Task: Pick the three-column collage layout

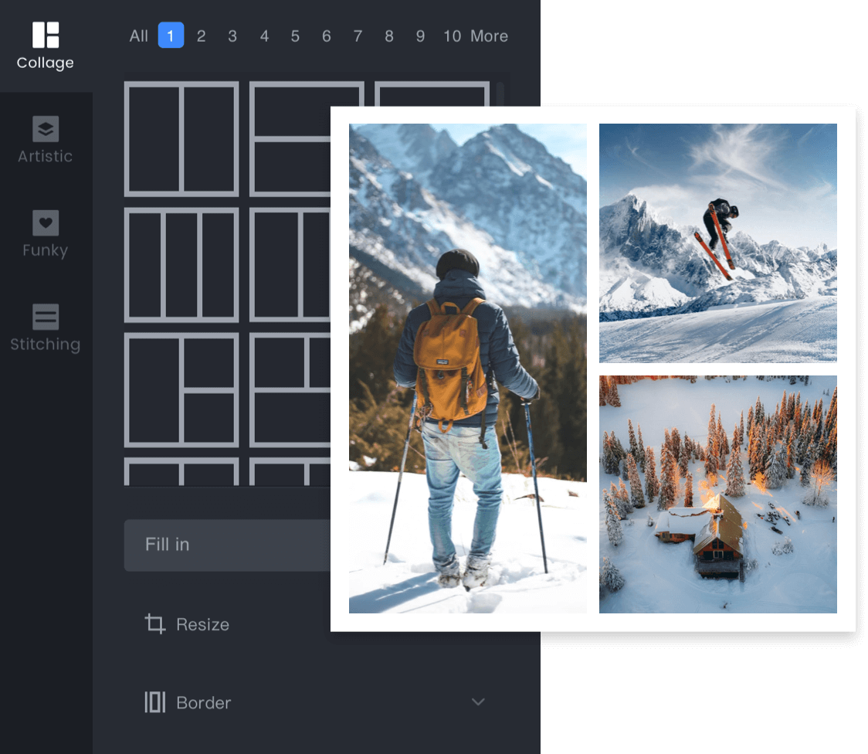Action: click(x=181, y=265)
